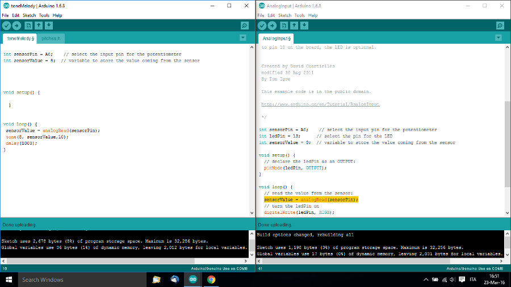Select the AnalogInput tab
The height and width of the screenshot is (287, 511).
point(277,39)
